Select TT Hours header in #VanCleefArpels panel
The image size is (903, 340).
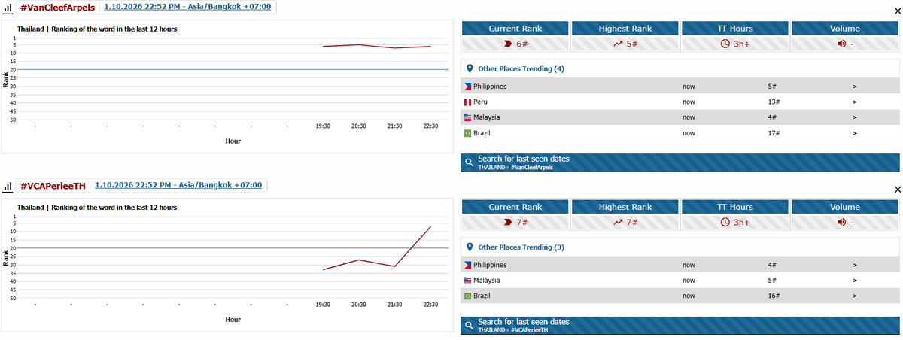pyautogui.click(x=735, y=29)
